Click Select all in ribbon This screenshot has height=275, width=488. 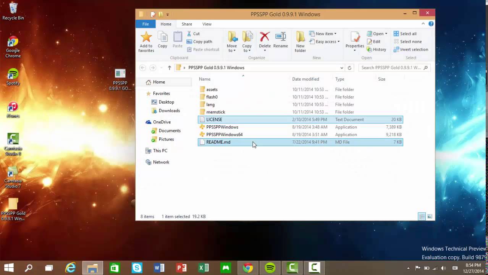[405, 34]
